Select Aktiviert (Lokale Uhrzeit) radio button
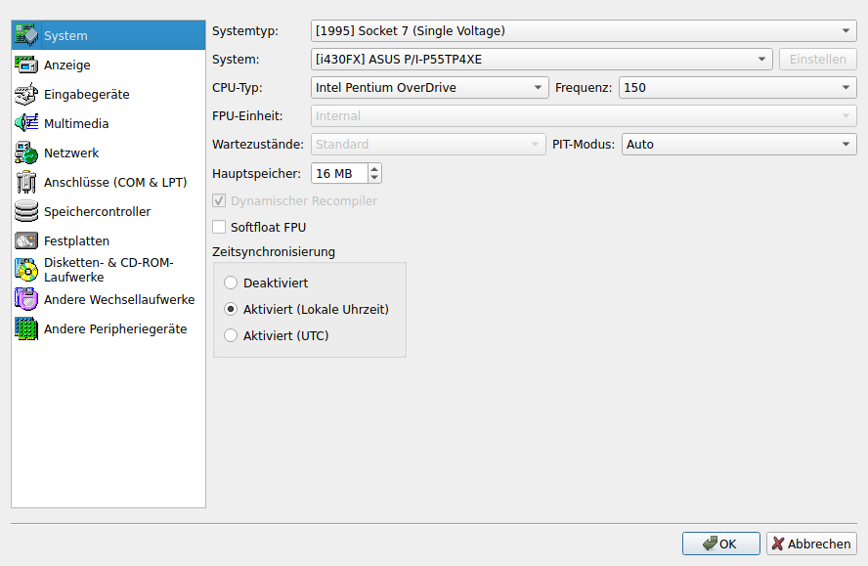The image size is (868, 566). click(231, 309)
